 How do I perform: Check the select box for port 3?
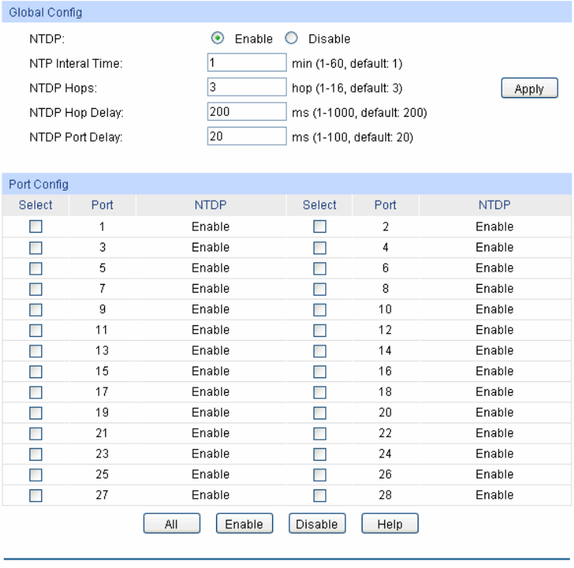pos(36,247)
